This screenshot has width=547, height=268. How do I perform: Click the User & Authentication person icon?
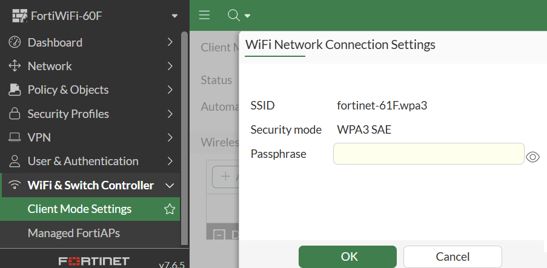15,162
